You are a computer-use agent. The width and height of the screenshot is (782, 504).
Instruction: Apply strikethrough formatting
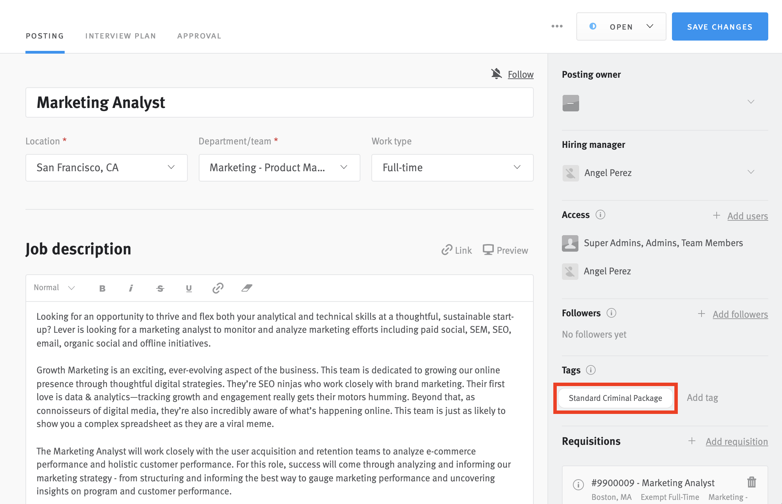point(160,288)
